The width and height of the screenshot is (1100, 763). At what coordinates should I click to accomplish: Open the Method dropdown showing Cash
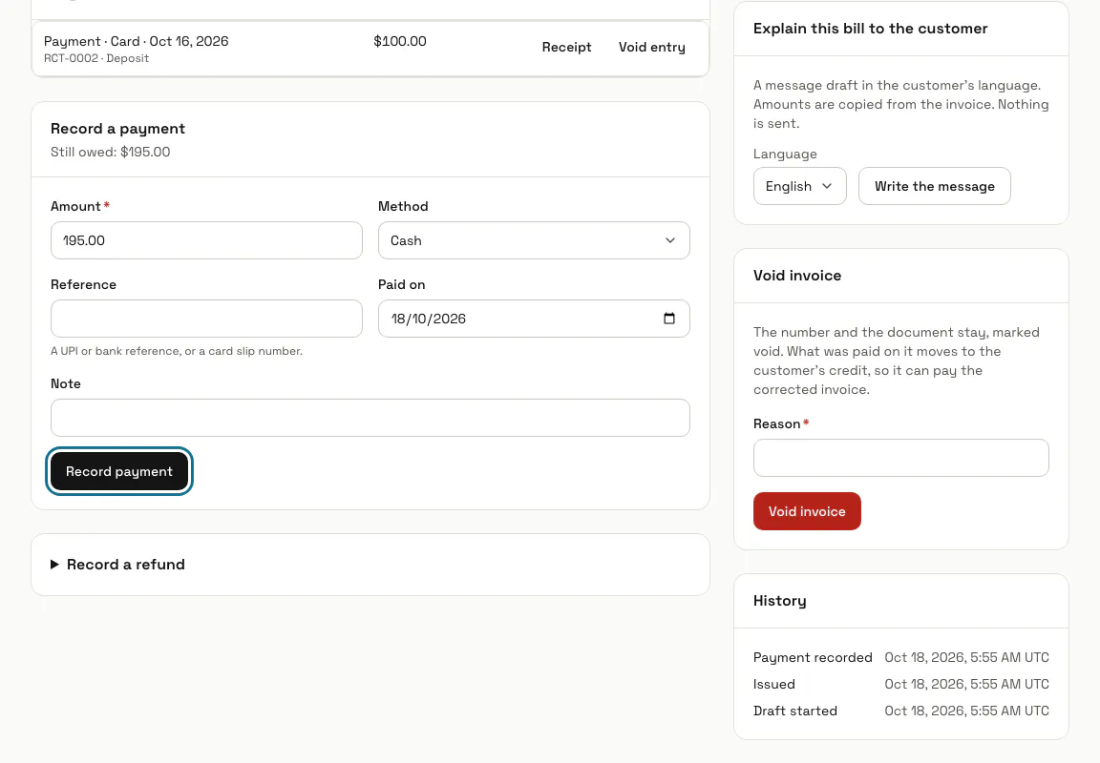pyautogui.click(x=534, y=240)
